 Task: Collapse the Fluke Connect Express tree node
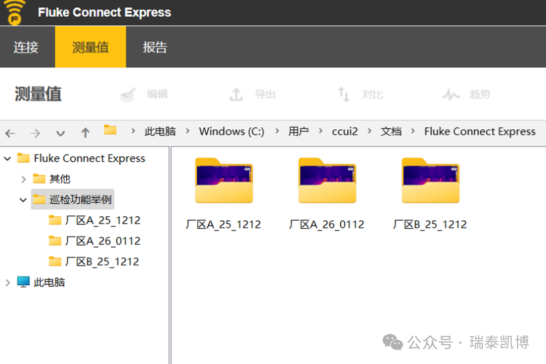[x=8, y=159]
